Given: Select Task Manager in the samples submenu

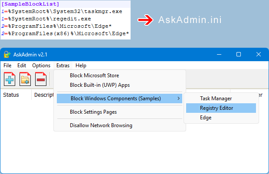Looking at the screenshot, I should pyautogui.click(x=216, y=98).
